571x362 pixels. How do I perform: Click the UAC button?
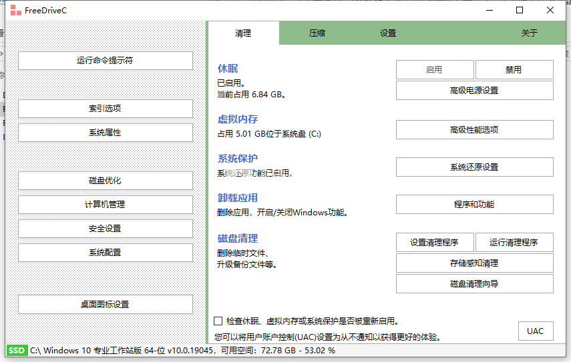tap(535, 331)
